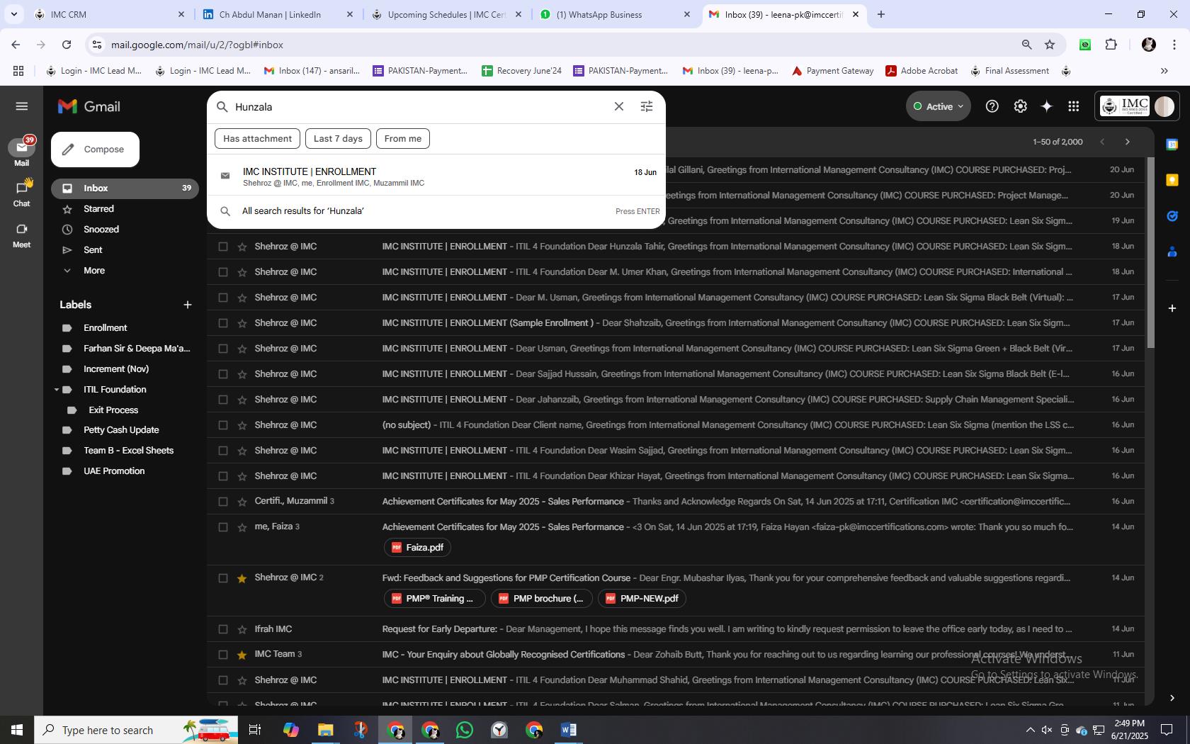
Task: Click search input containing Hunzala
Action: coord(418,107)
